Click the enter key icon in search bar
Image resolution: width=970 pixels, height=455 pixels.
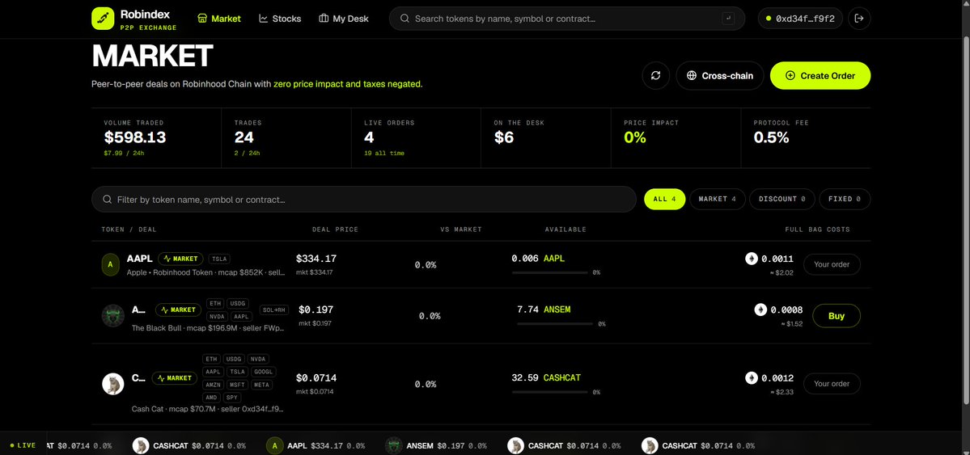tap(728, 19)
